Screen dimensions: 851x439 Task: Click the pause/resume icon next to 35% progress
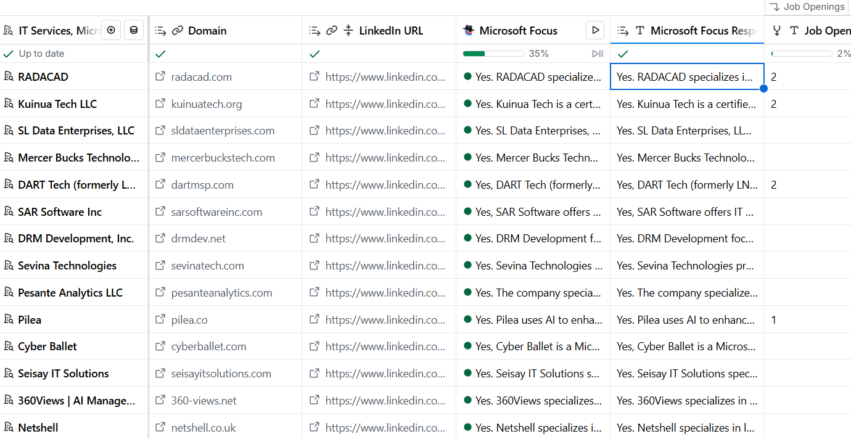pos(597,54)
